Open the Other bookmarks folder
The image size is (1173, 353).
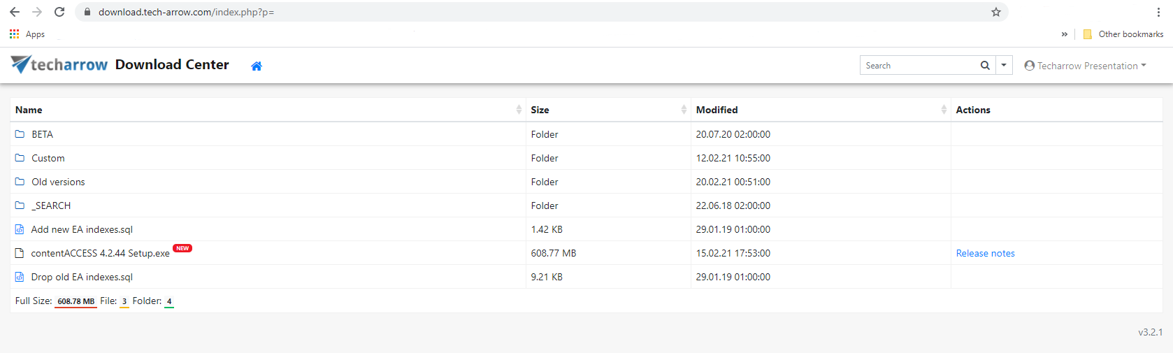click(1123, 34)
